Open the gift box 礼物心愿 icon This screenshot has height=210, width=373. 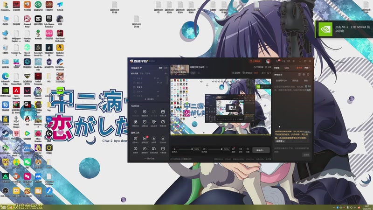click(163, 112)
